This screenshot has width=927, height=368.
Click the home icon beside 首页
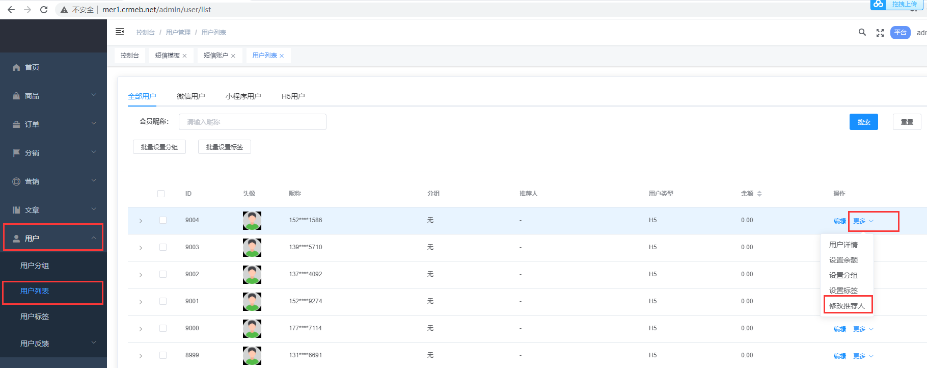pyautogui.click(x=16, y=67)
